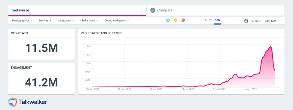Open the Media types dropdown
This screenshot has width=293, height=110.
[89, 20]
